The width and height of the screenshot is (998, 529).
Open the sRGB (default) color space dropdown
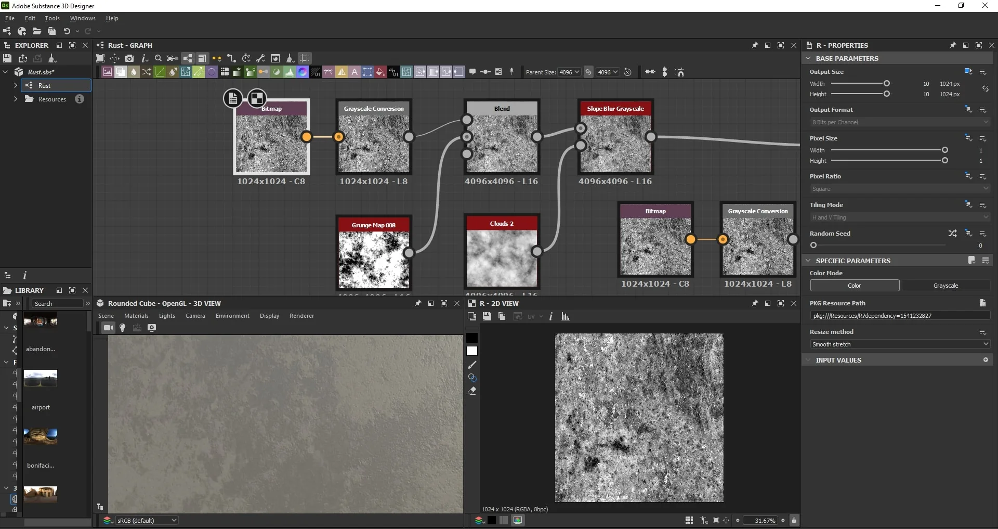[x=147, y=520]
